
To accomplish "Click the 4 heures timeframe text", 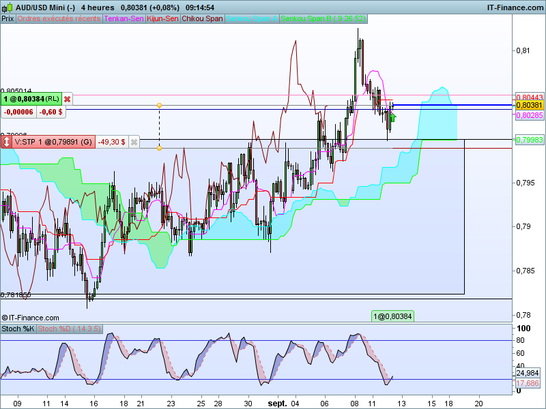I will [x=98, y=7].
